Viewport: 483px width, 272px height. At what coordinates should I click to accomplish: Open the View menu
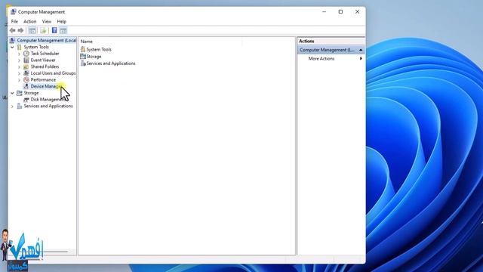47,22
